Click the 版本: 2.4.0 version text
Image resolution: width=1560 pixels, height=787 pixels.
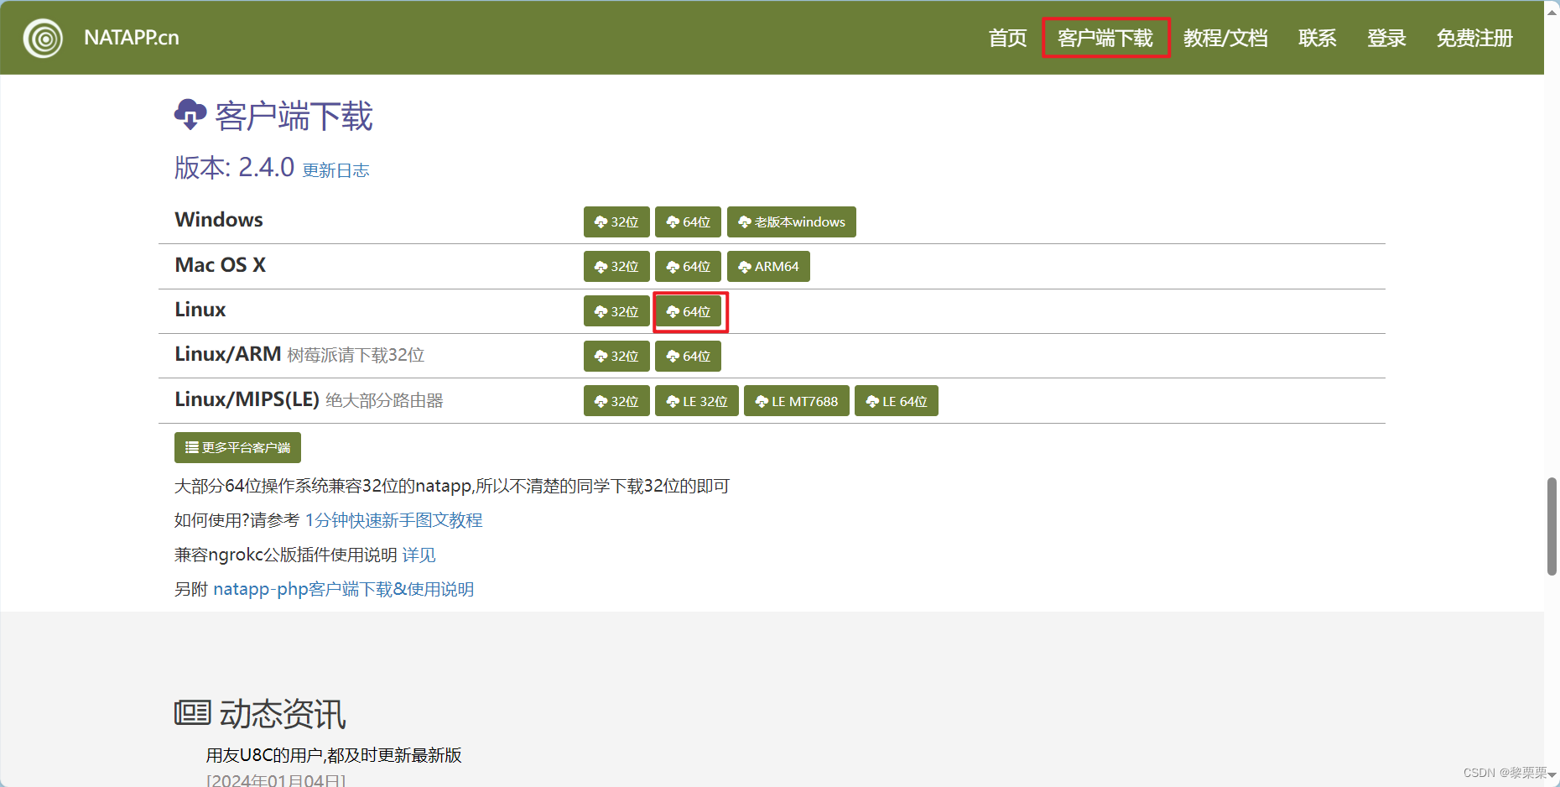pyautogui.click(x=234, y=167)
